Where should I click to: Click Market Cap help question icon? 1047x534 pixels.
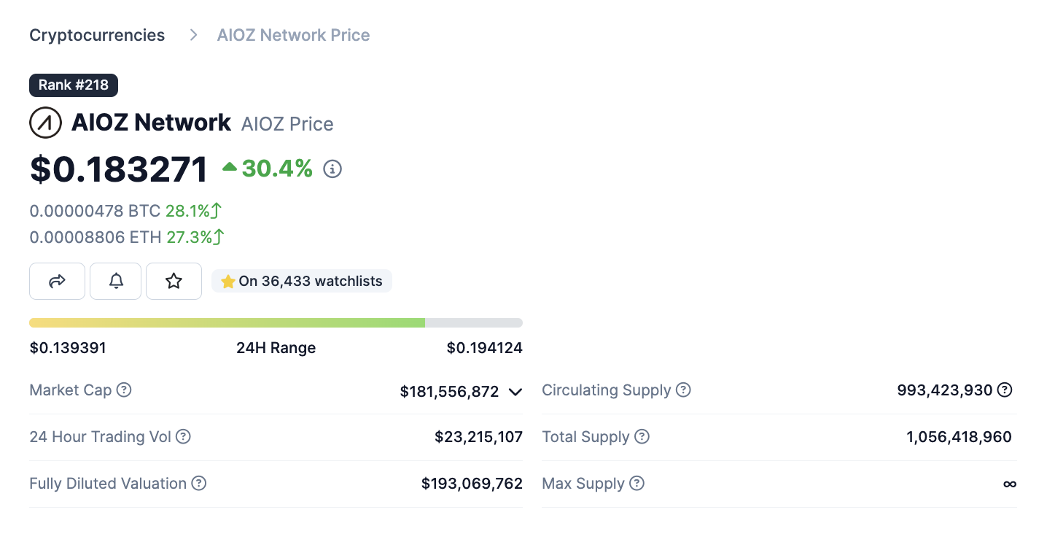tap(125, 390)
